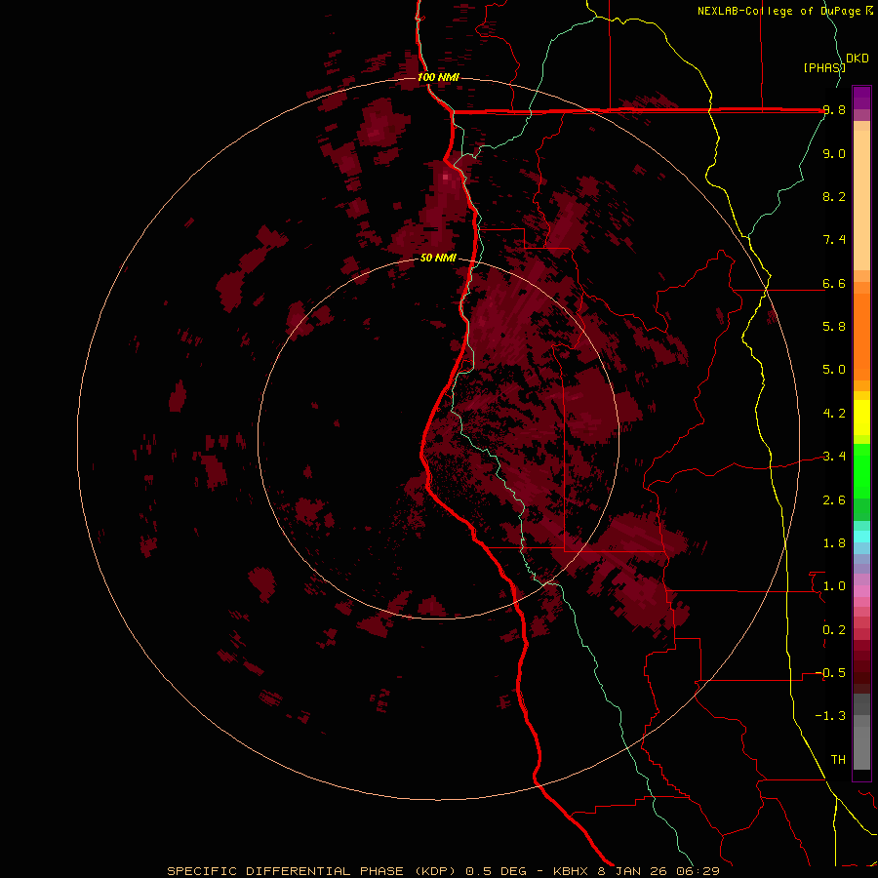Select the -1.3 legend value
The height and width of the screenshot is (878, 878).
830,716
